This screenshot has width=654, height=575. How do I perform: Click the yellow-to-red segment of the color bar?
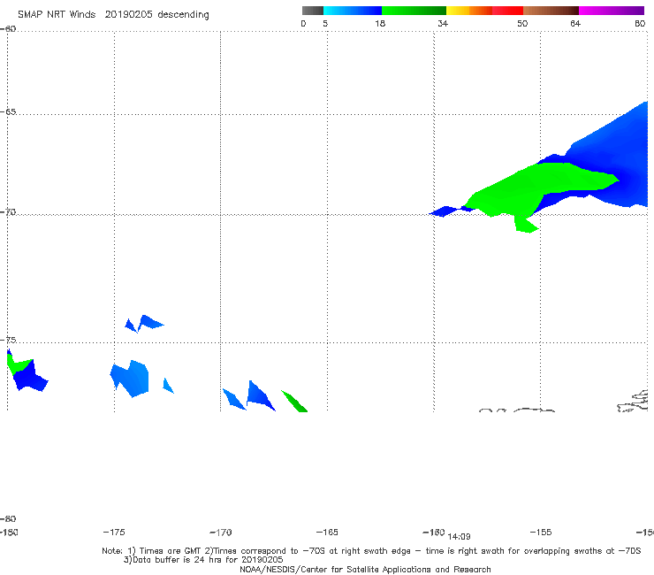[x=484, y=11]
